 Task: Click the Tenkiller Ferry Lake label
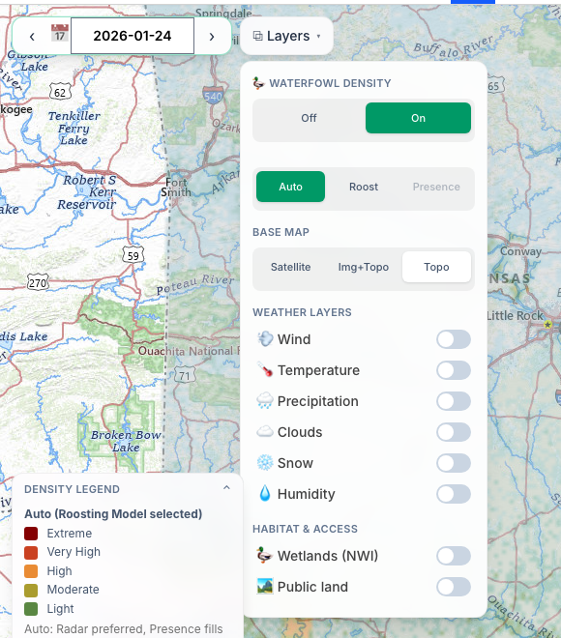74,128
